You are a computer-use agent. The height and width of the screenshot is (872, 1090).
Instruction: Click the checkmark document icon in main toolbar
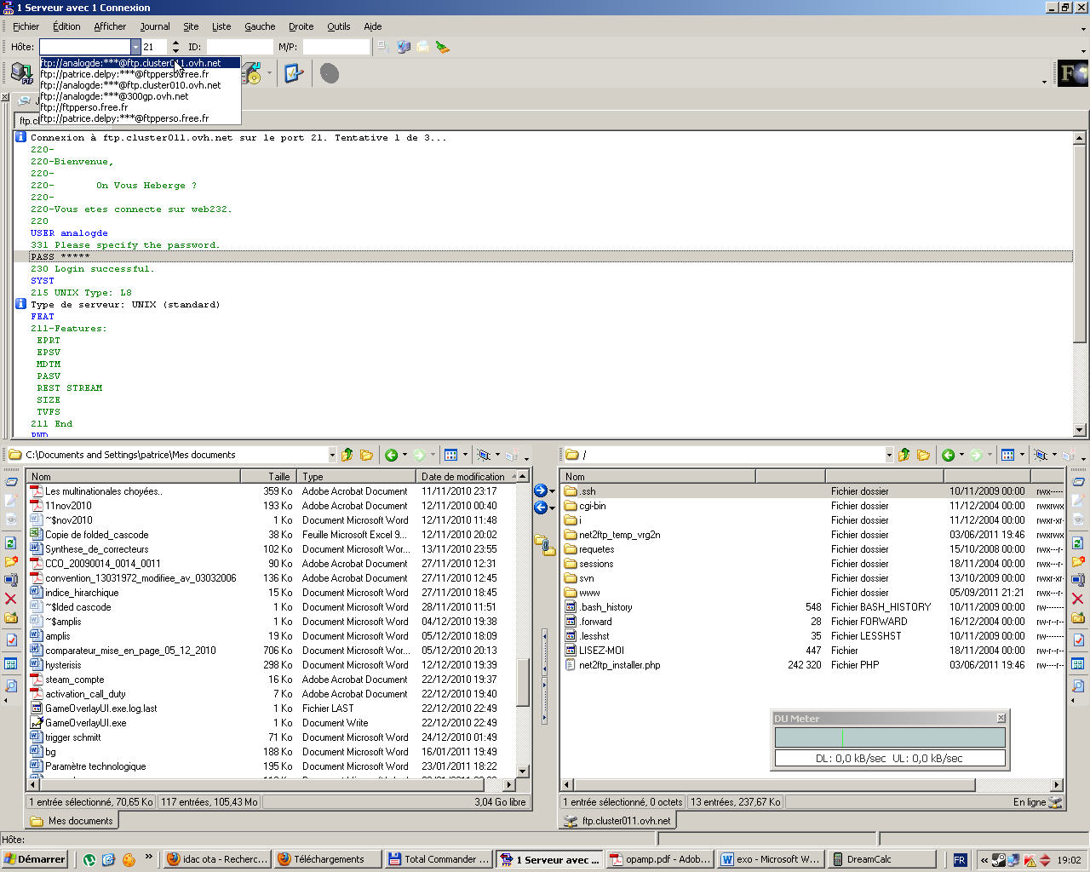click(x=294, y=74)
